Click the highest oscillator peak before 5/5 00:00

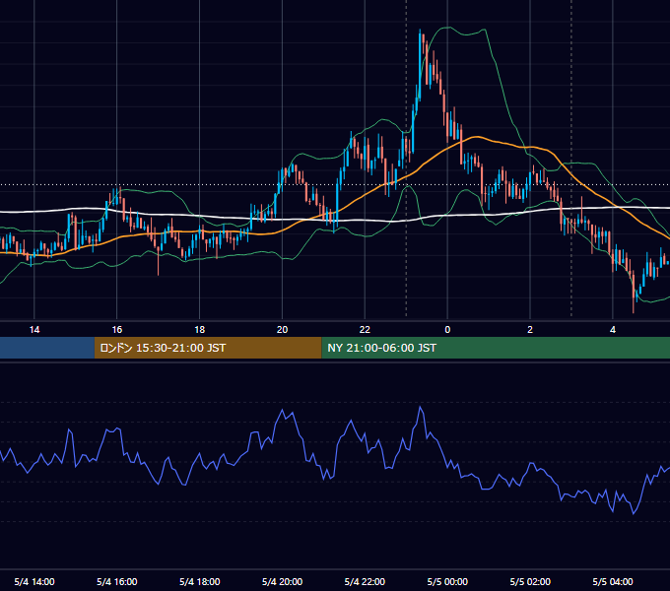pyautogui.click(x=421, y=407)
